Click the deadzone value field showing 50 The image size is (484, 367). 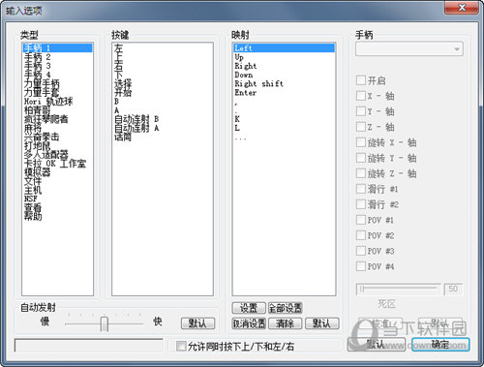click(453, 289)
